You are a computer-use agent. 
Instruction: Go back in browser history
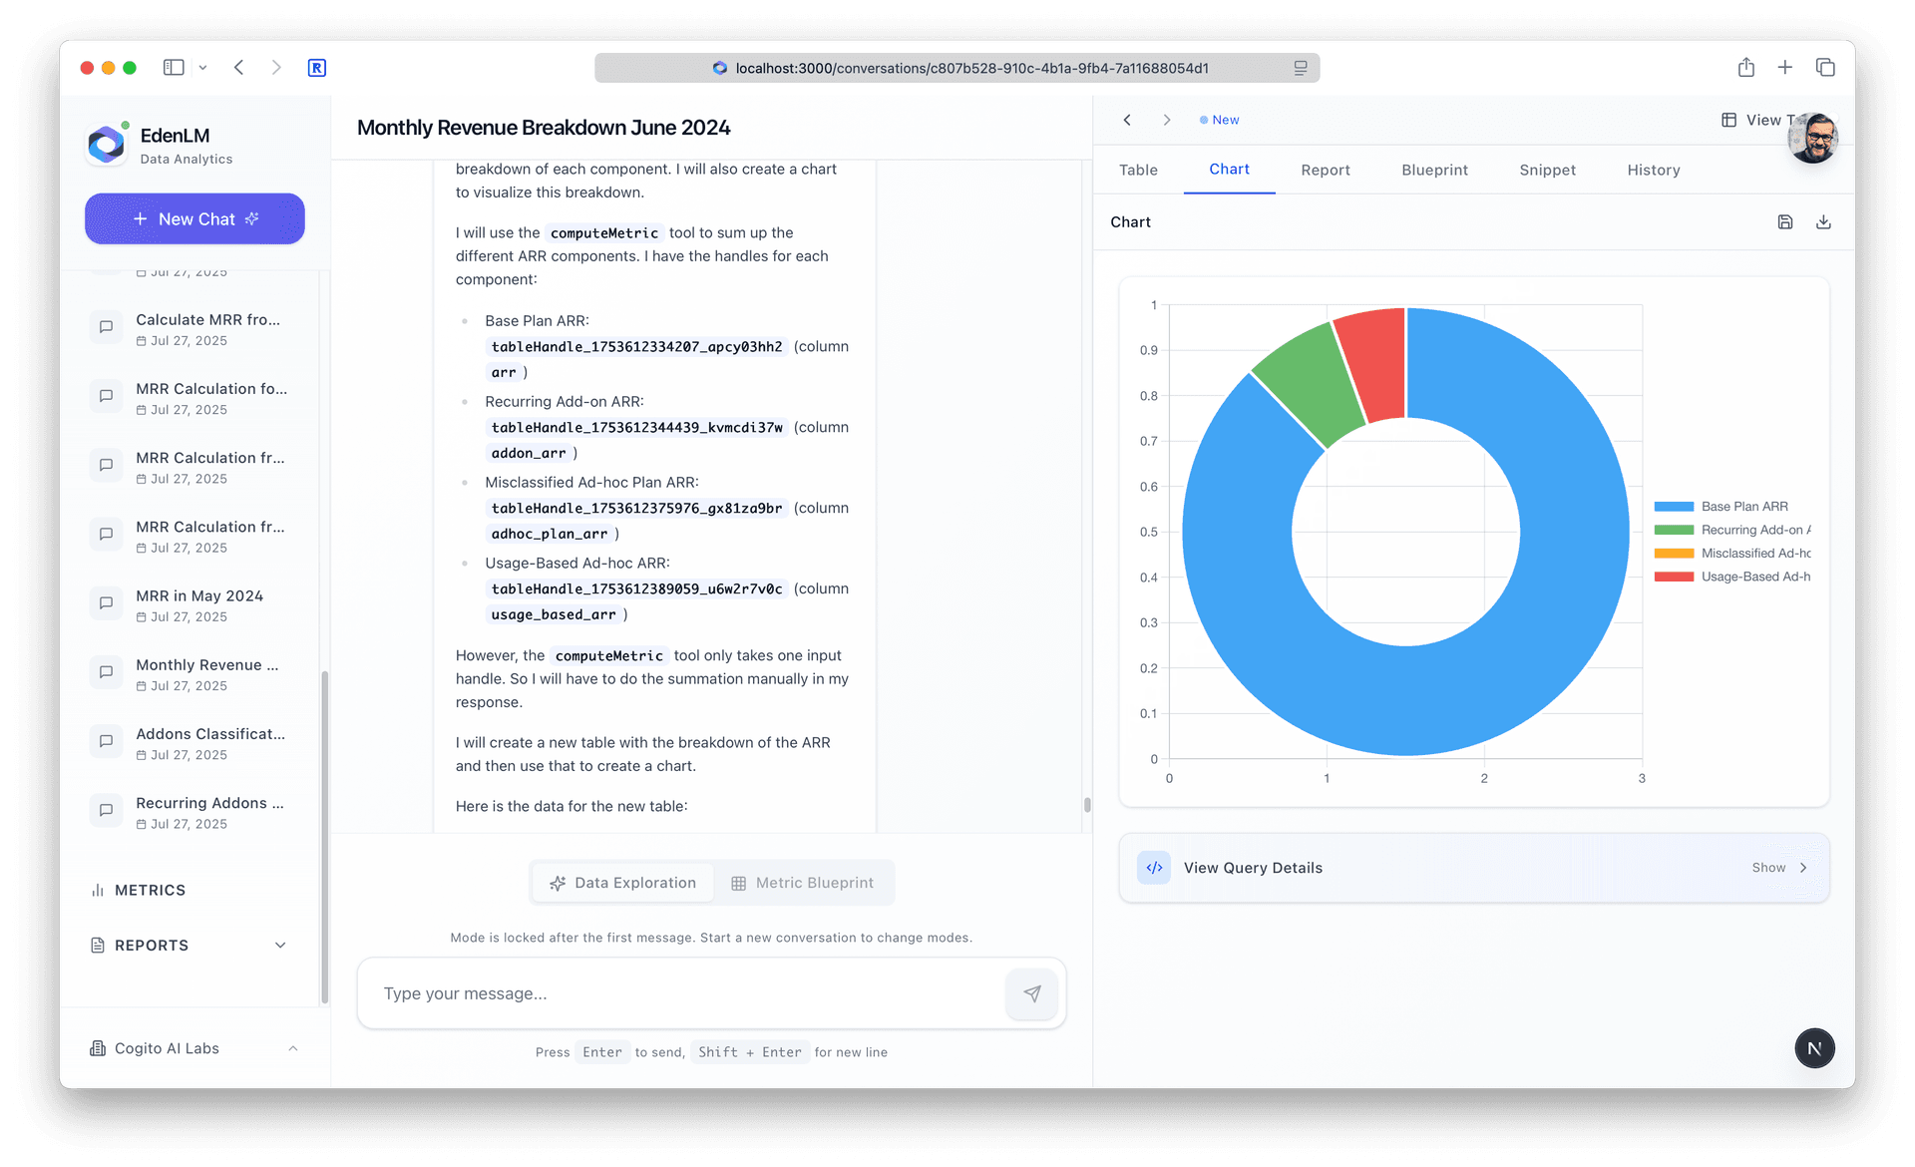[x=238, y=67]
